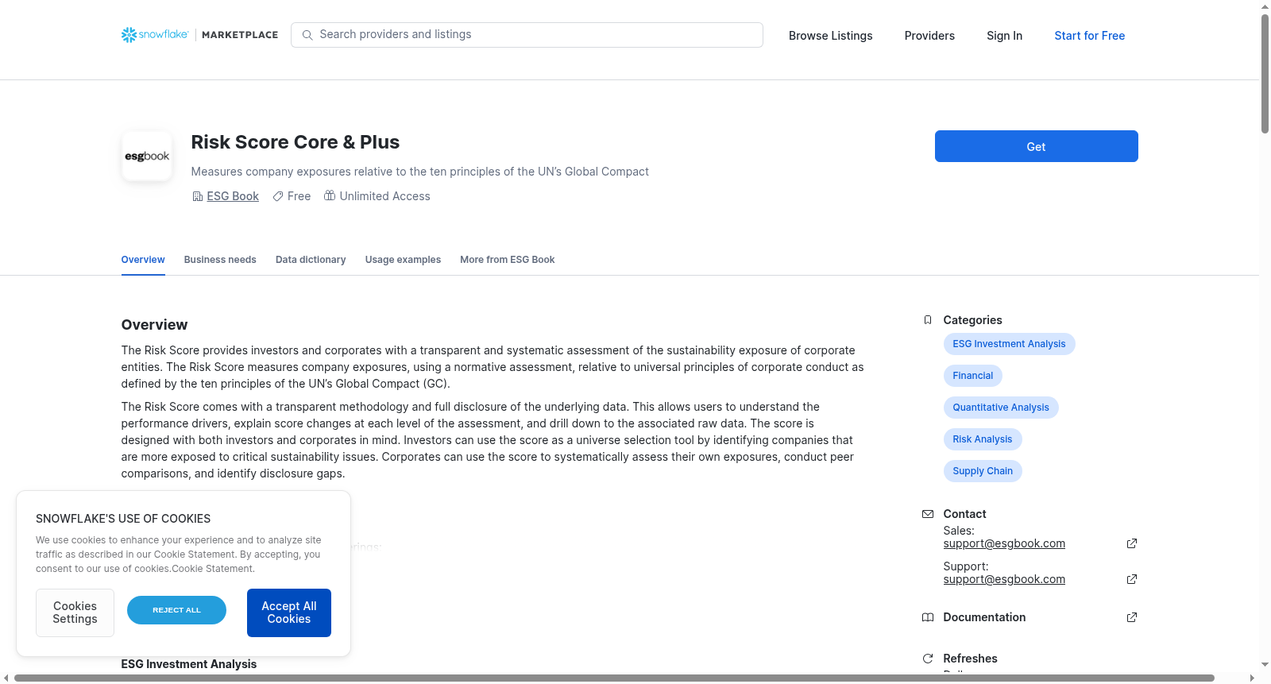Viewport: 1271px width, 684px height.
Task: Click Accept All Cookies
Action: coord(289,613)
